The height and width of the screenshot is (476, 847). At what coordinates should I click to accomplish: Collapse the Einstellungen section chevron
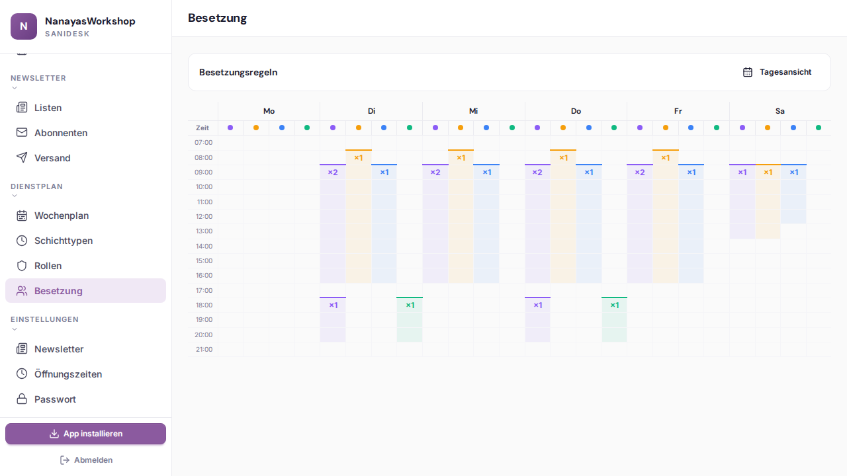click(x=15, y=329)
